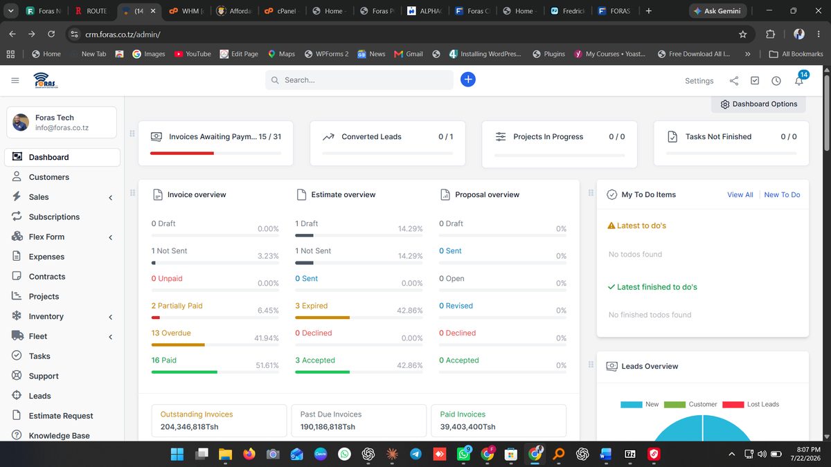The image size is (831, 467).
Task: Click drag handle beside Invoice overview widget
Action: pyautogui.click(x=132, y=193)
